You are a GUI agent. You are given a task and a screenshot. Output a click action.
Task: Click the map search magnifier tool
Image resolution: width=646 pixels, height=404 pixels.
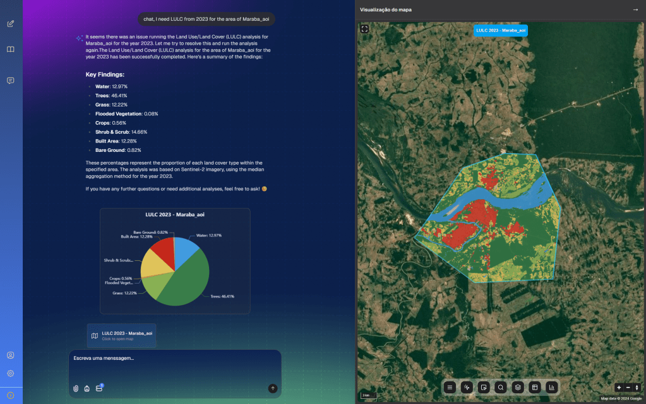click(x=501, y=387)
